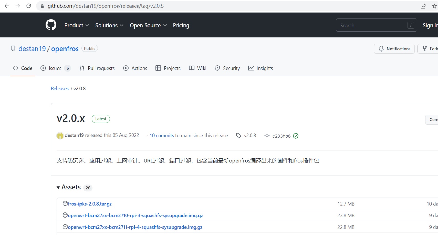Click the Wiki book icon
This screenshot has width=438, height=235.
191,68
